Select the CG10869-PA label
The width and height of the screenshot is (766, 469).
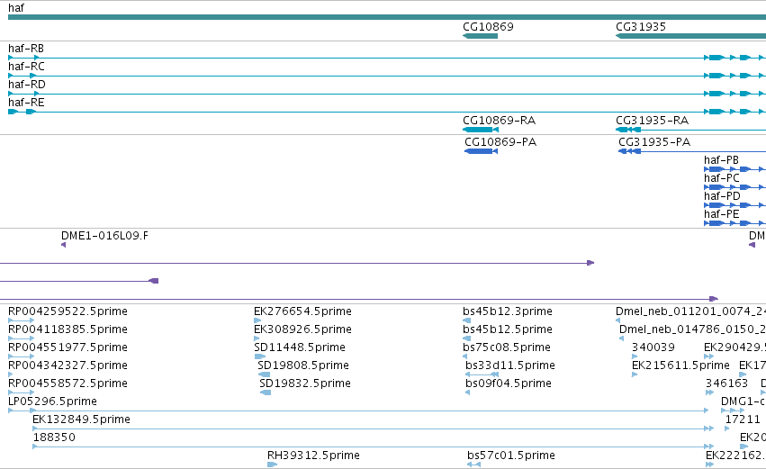tap(500, 142)
